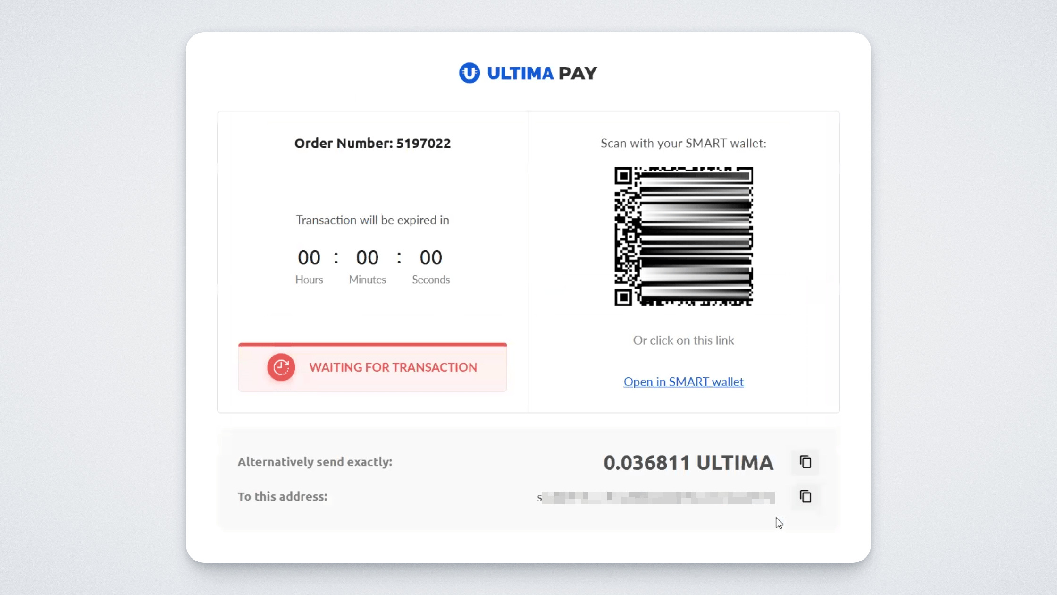The image size is (1057, 595).
Task: Click the QR code image
Action: pos(683,236)
